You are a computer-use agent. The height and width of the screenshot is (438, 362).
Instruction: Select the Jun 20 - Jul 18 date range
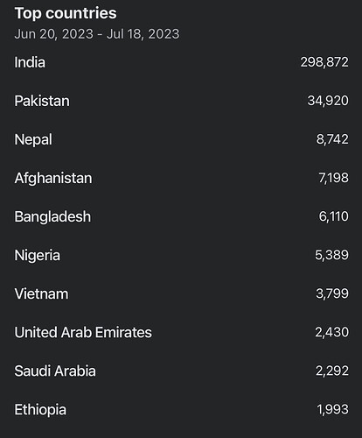[x=97, y=34]
